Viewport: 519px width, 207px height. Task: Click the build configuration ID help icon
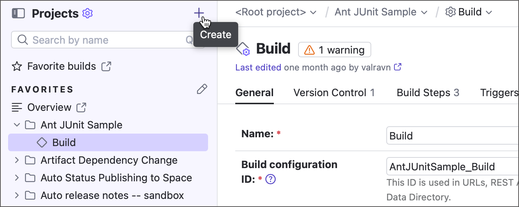tap(271, 179)
